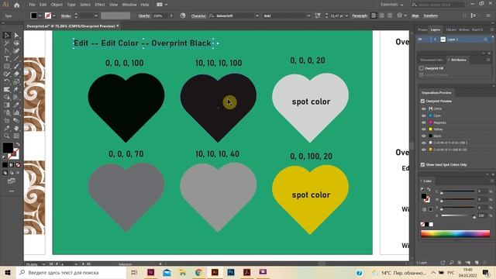Viewport: 496px width, 279px height.
Task: Open stroke color dropdown in control bar
Action: point(54,15)
